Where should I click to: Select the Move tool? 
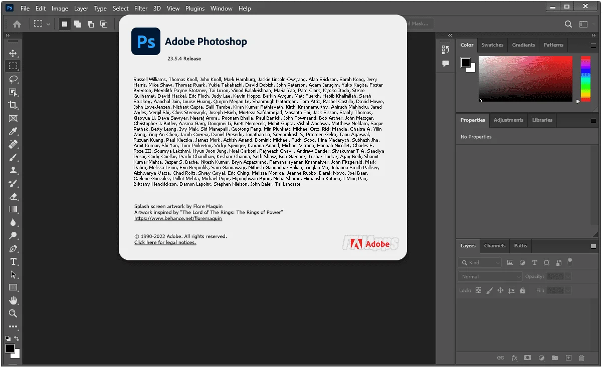[13, 53]
